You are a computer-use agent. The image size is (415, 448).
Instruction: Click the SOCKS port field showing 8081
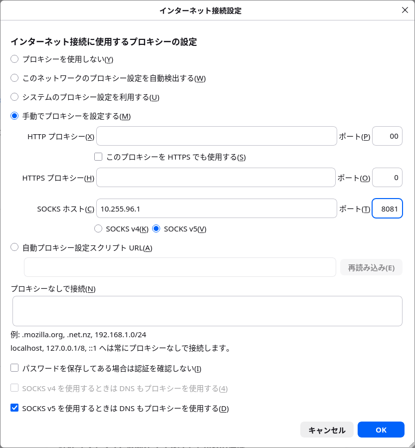[x=387, y=209]
